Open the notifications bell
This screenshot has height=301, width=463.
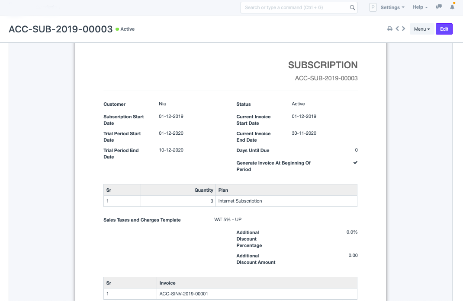[452, 7]
